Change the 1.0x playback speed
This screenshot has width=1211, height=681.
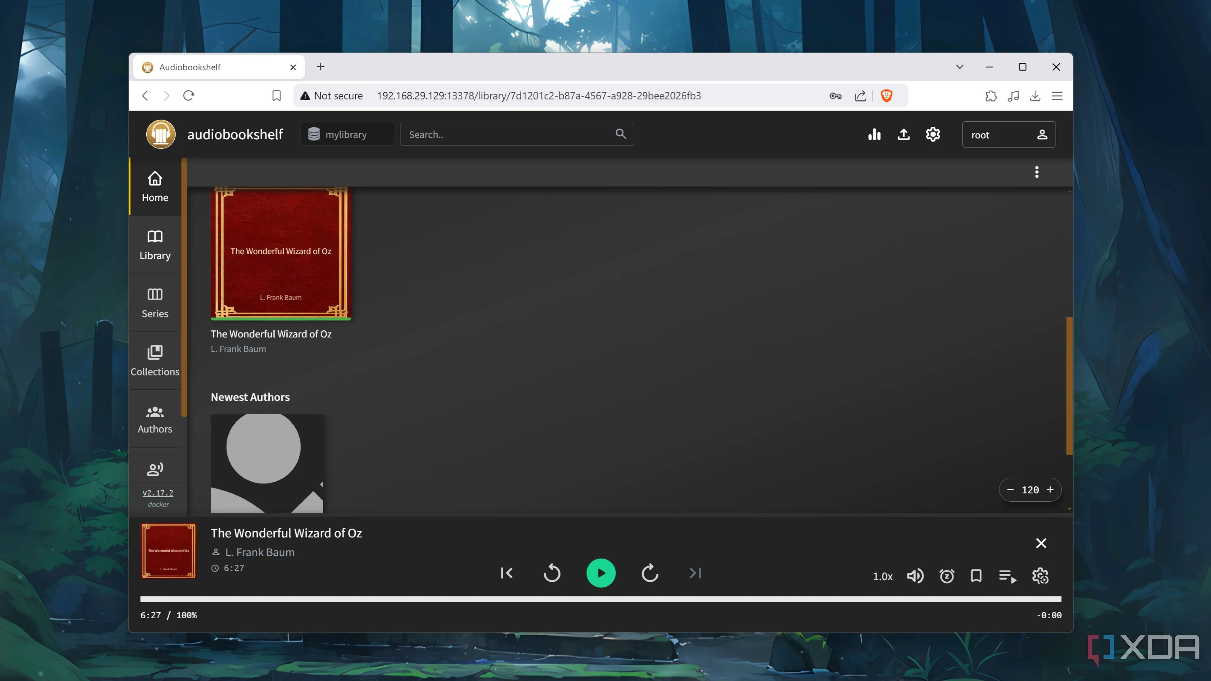tap(882, 576)
